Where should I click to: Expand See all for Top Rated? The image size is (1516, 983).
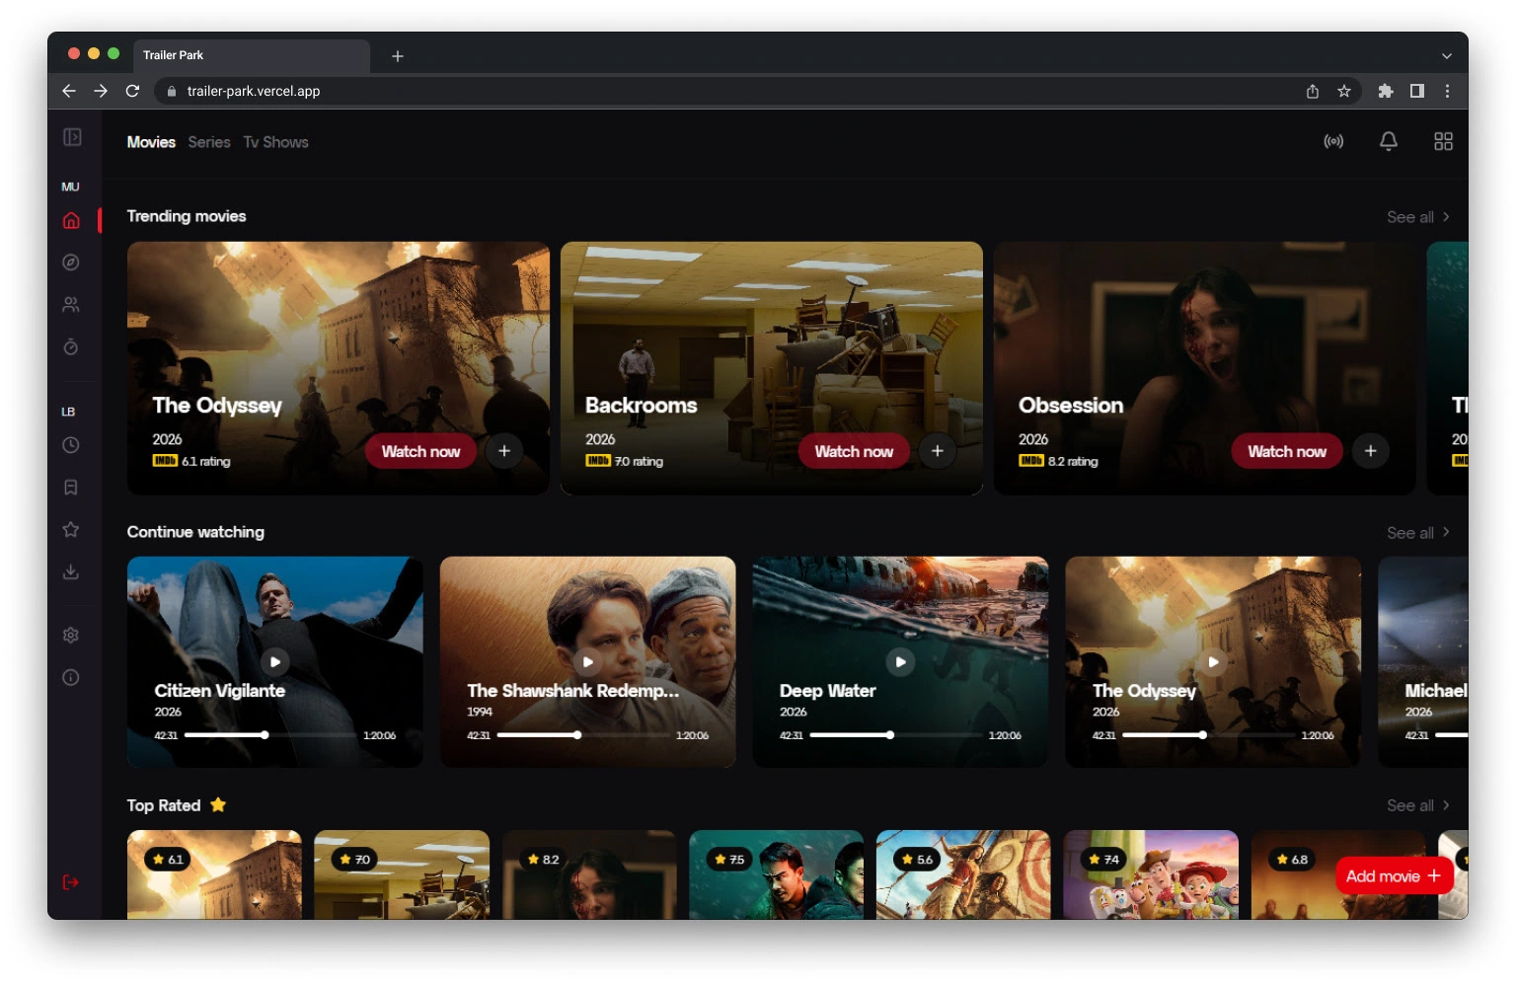coord(1418,805)
